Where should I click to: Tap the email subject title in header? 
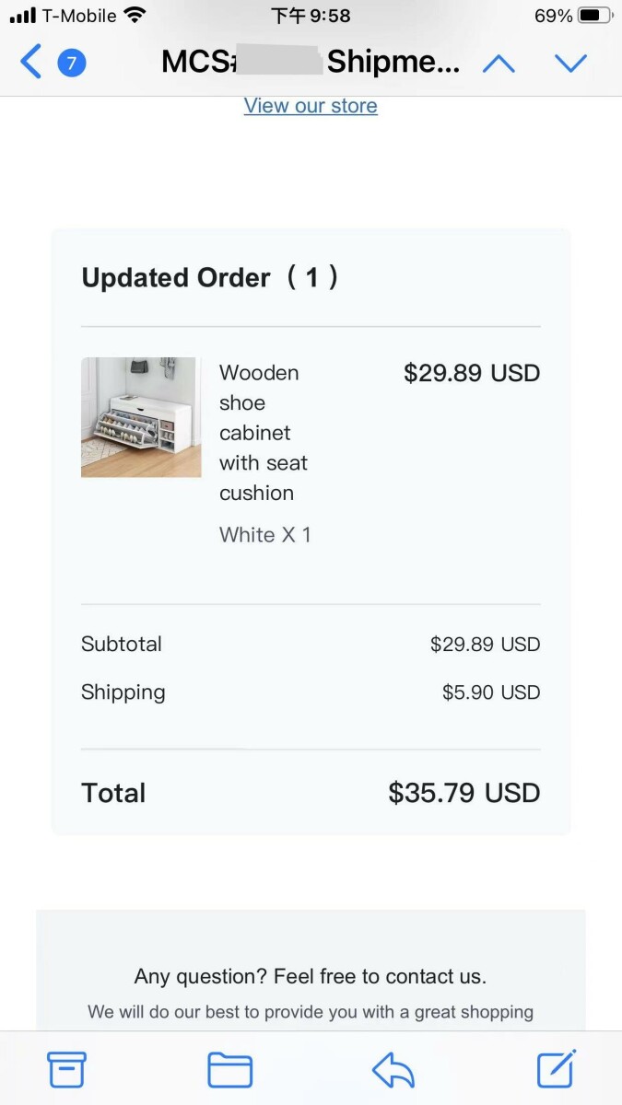coord(311,63)
